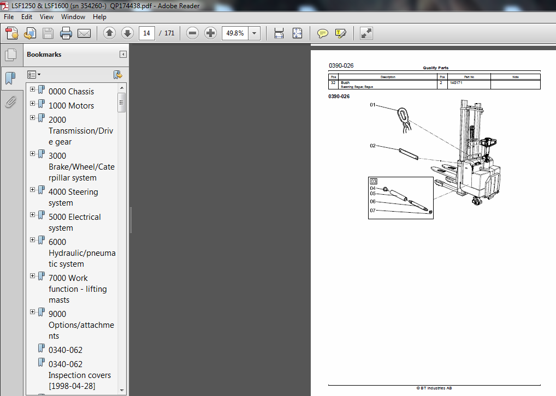Click the Fit Width scrolling icon
Screen dimensions: 556x396
[x=279, y=33]
